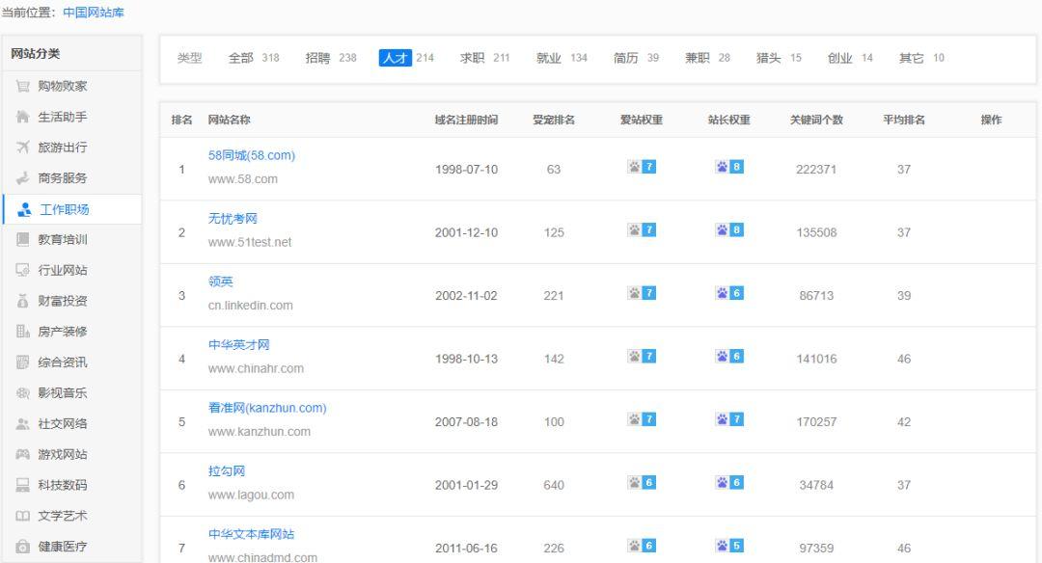Click the person icon beside 工作职场
The image size is (1042, 563).
(24, 210)
